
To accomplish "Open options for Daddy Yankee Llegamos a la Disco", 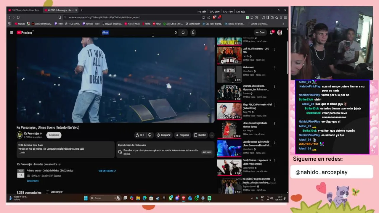I will click(x=275, y=161).
